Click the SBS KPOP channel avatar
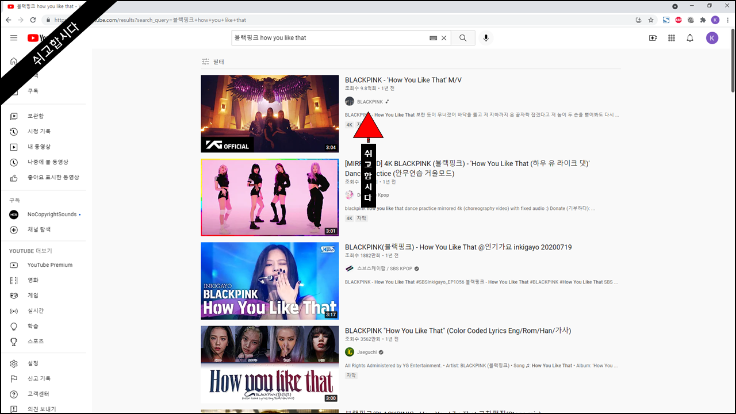 point(350,269)
